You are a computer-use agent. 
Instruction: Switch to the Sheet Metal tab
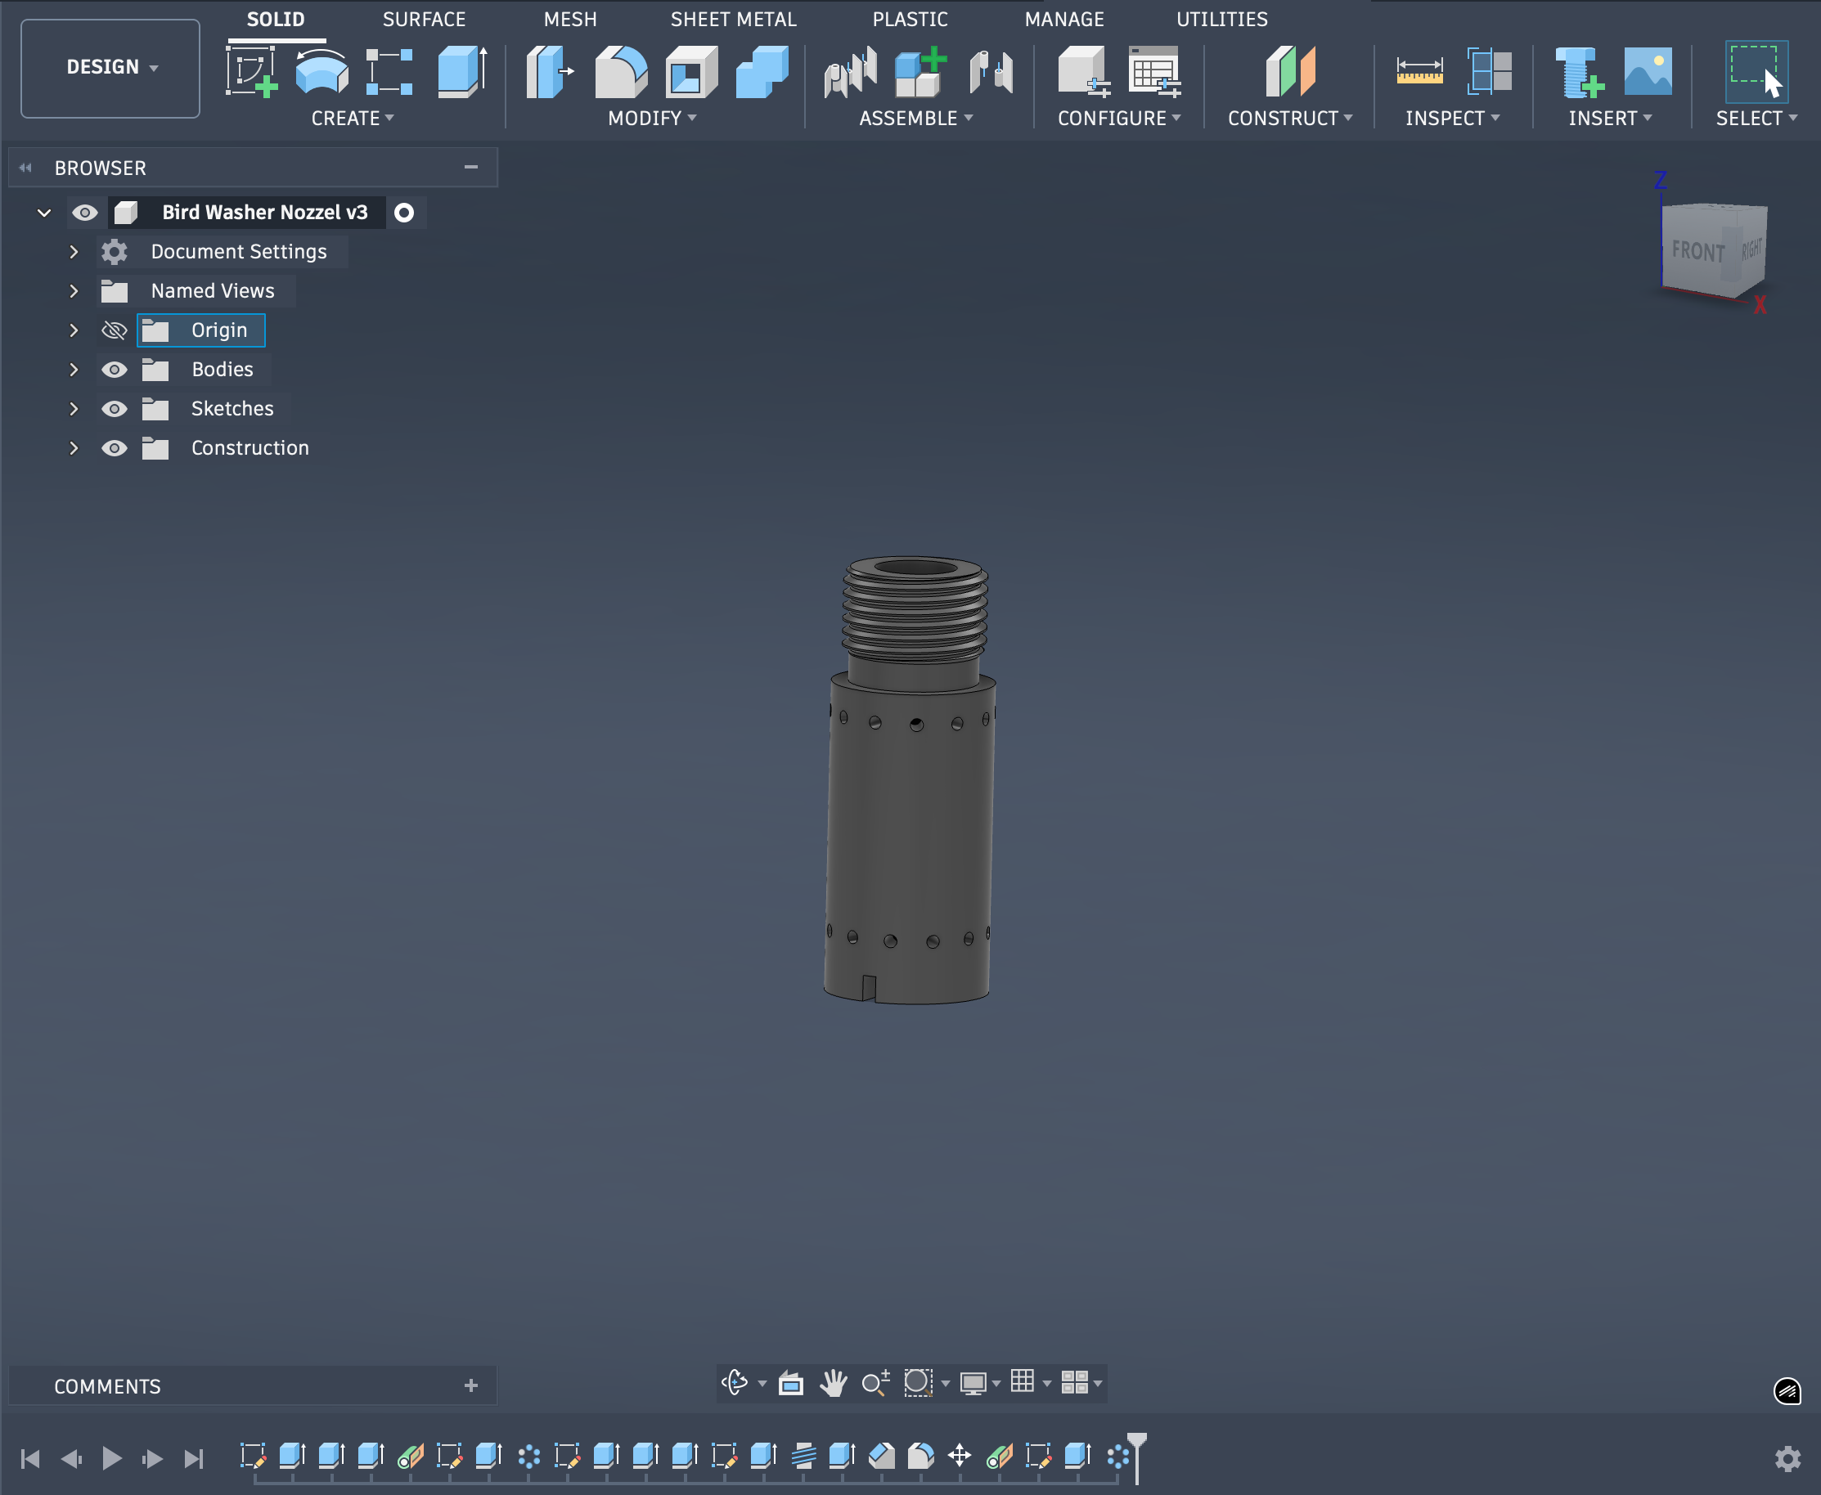[x=733, y=19]
